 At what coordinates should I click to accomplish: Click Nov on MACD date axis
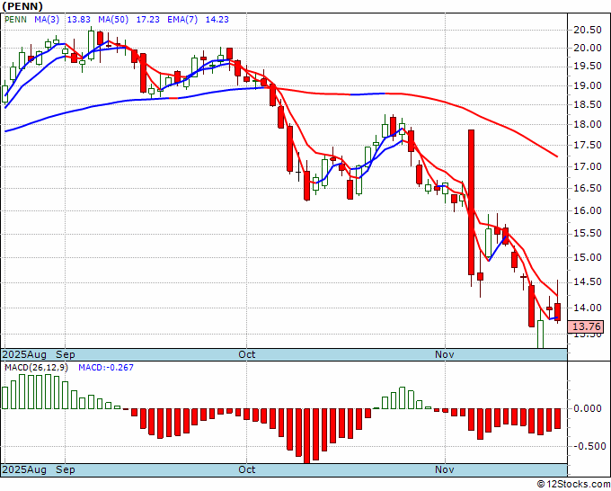click(445, 469)
